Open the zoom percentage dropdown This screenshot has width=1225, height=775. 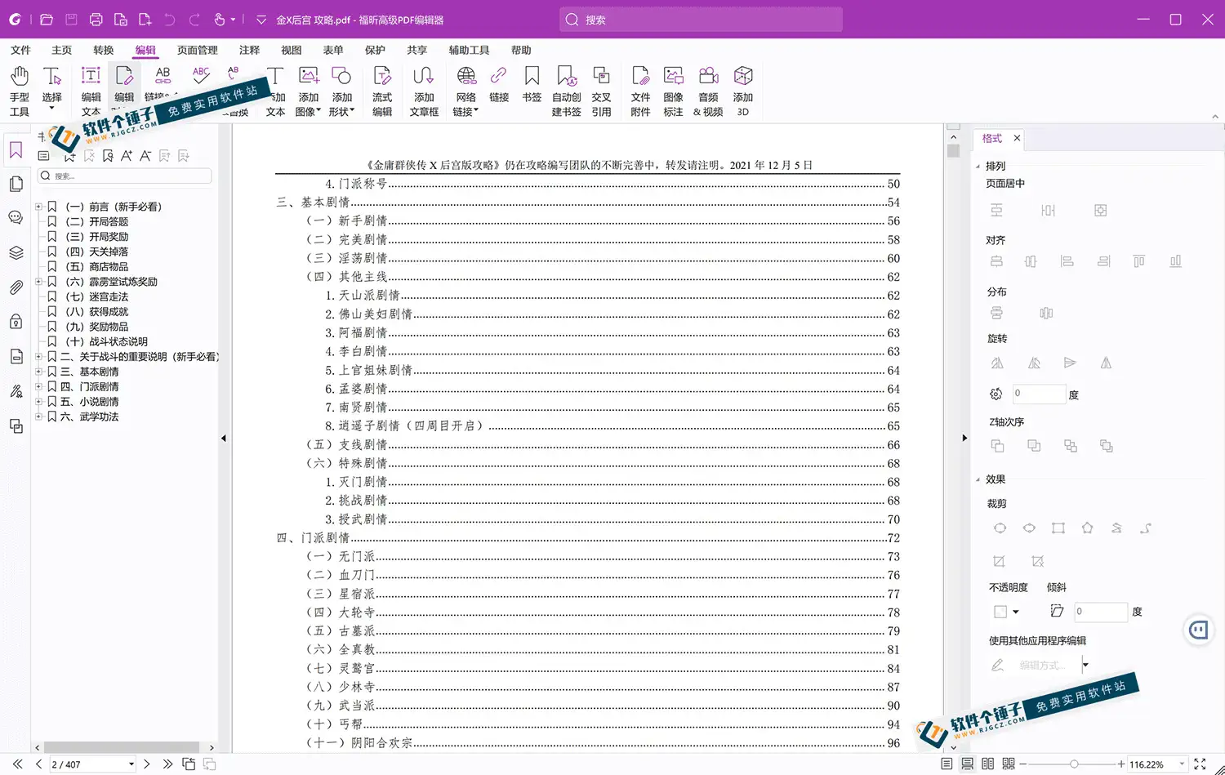1182,764
